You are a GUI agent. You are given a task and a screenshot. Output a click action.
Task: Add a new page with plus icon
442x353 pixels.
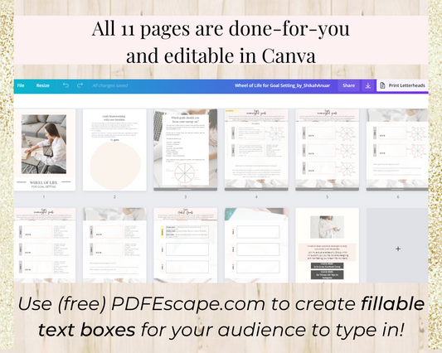click(398, 249)
